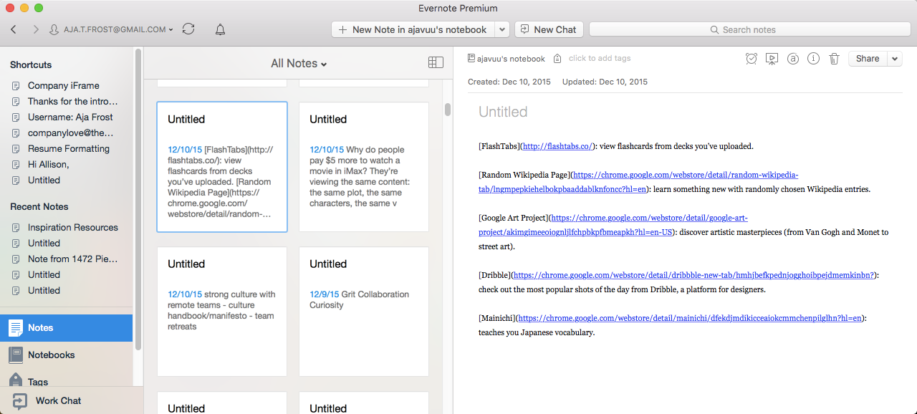This screenshot has height=414, width=917.
Task: Go back with the left arrow
Action: point(14,29)
